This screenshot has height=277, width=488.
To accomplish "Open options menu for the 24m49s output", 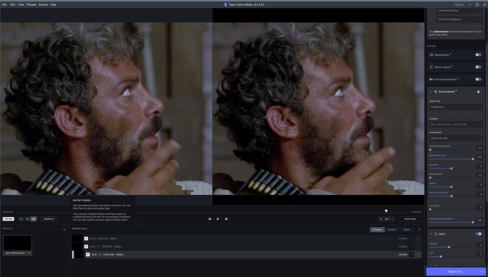I will [418, 238].
